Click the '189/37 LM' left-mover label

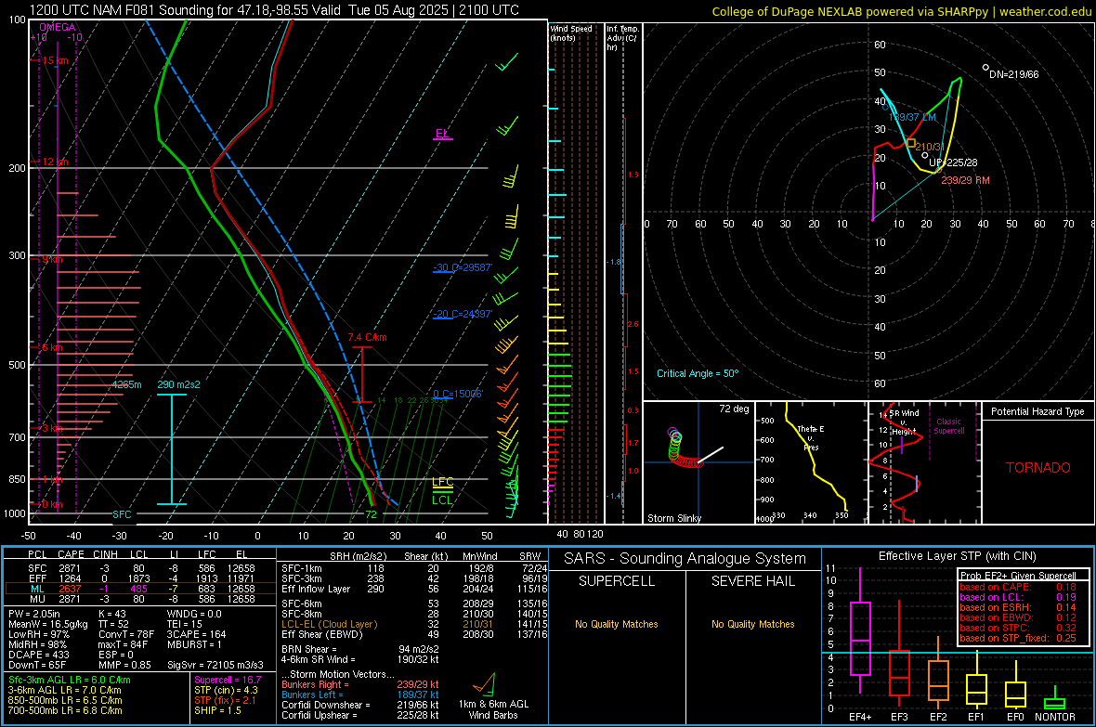[x=912, y=117]
